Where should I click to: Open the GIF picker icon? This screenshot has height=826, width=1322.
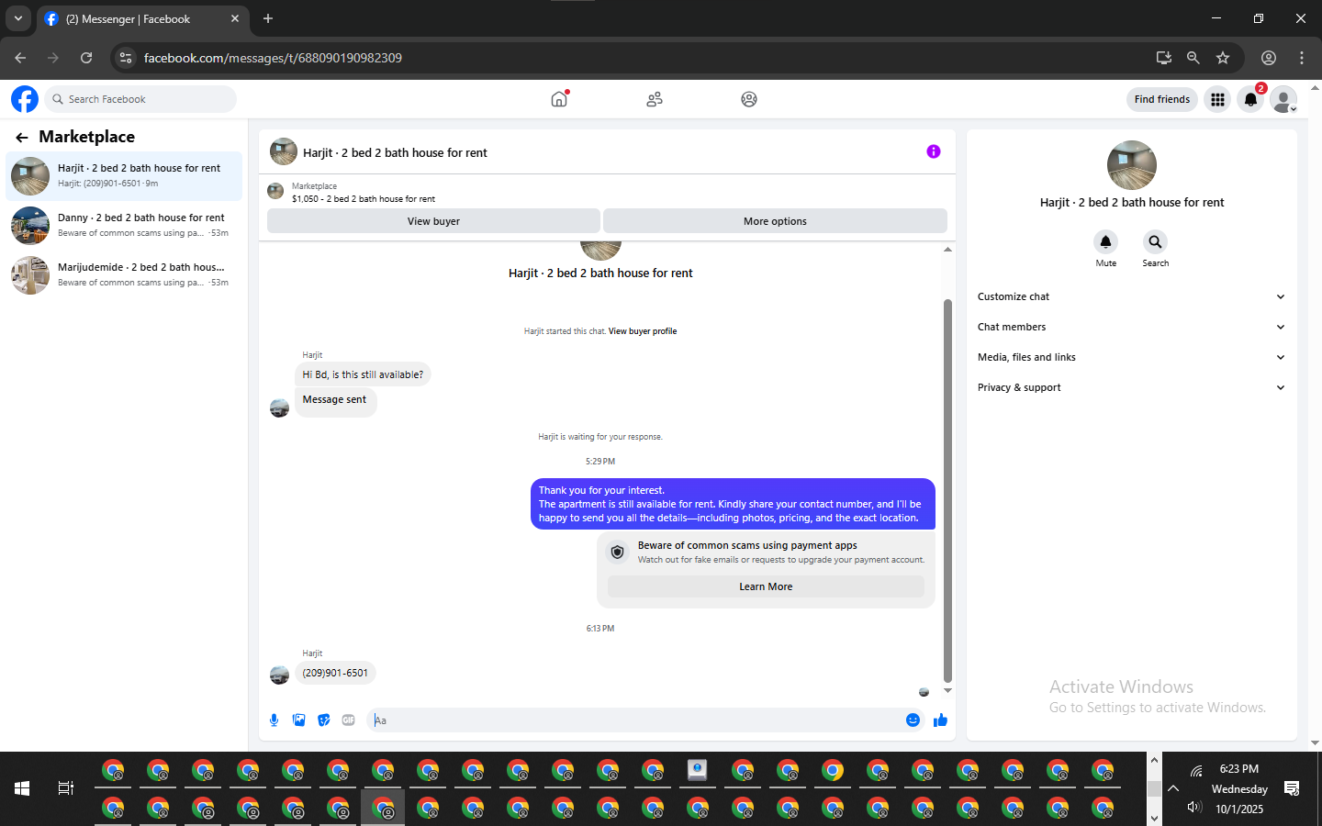[x=349, y=720]
